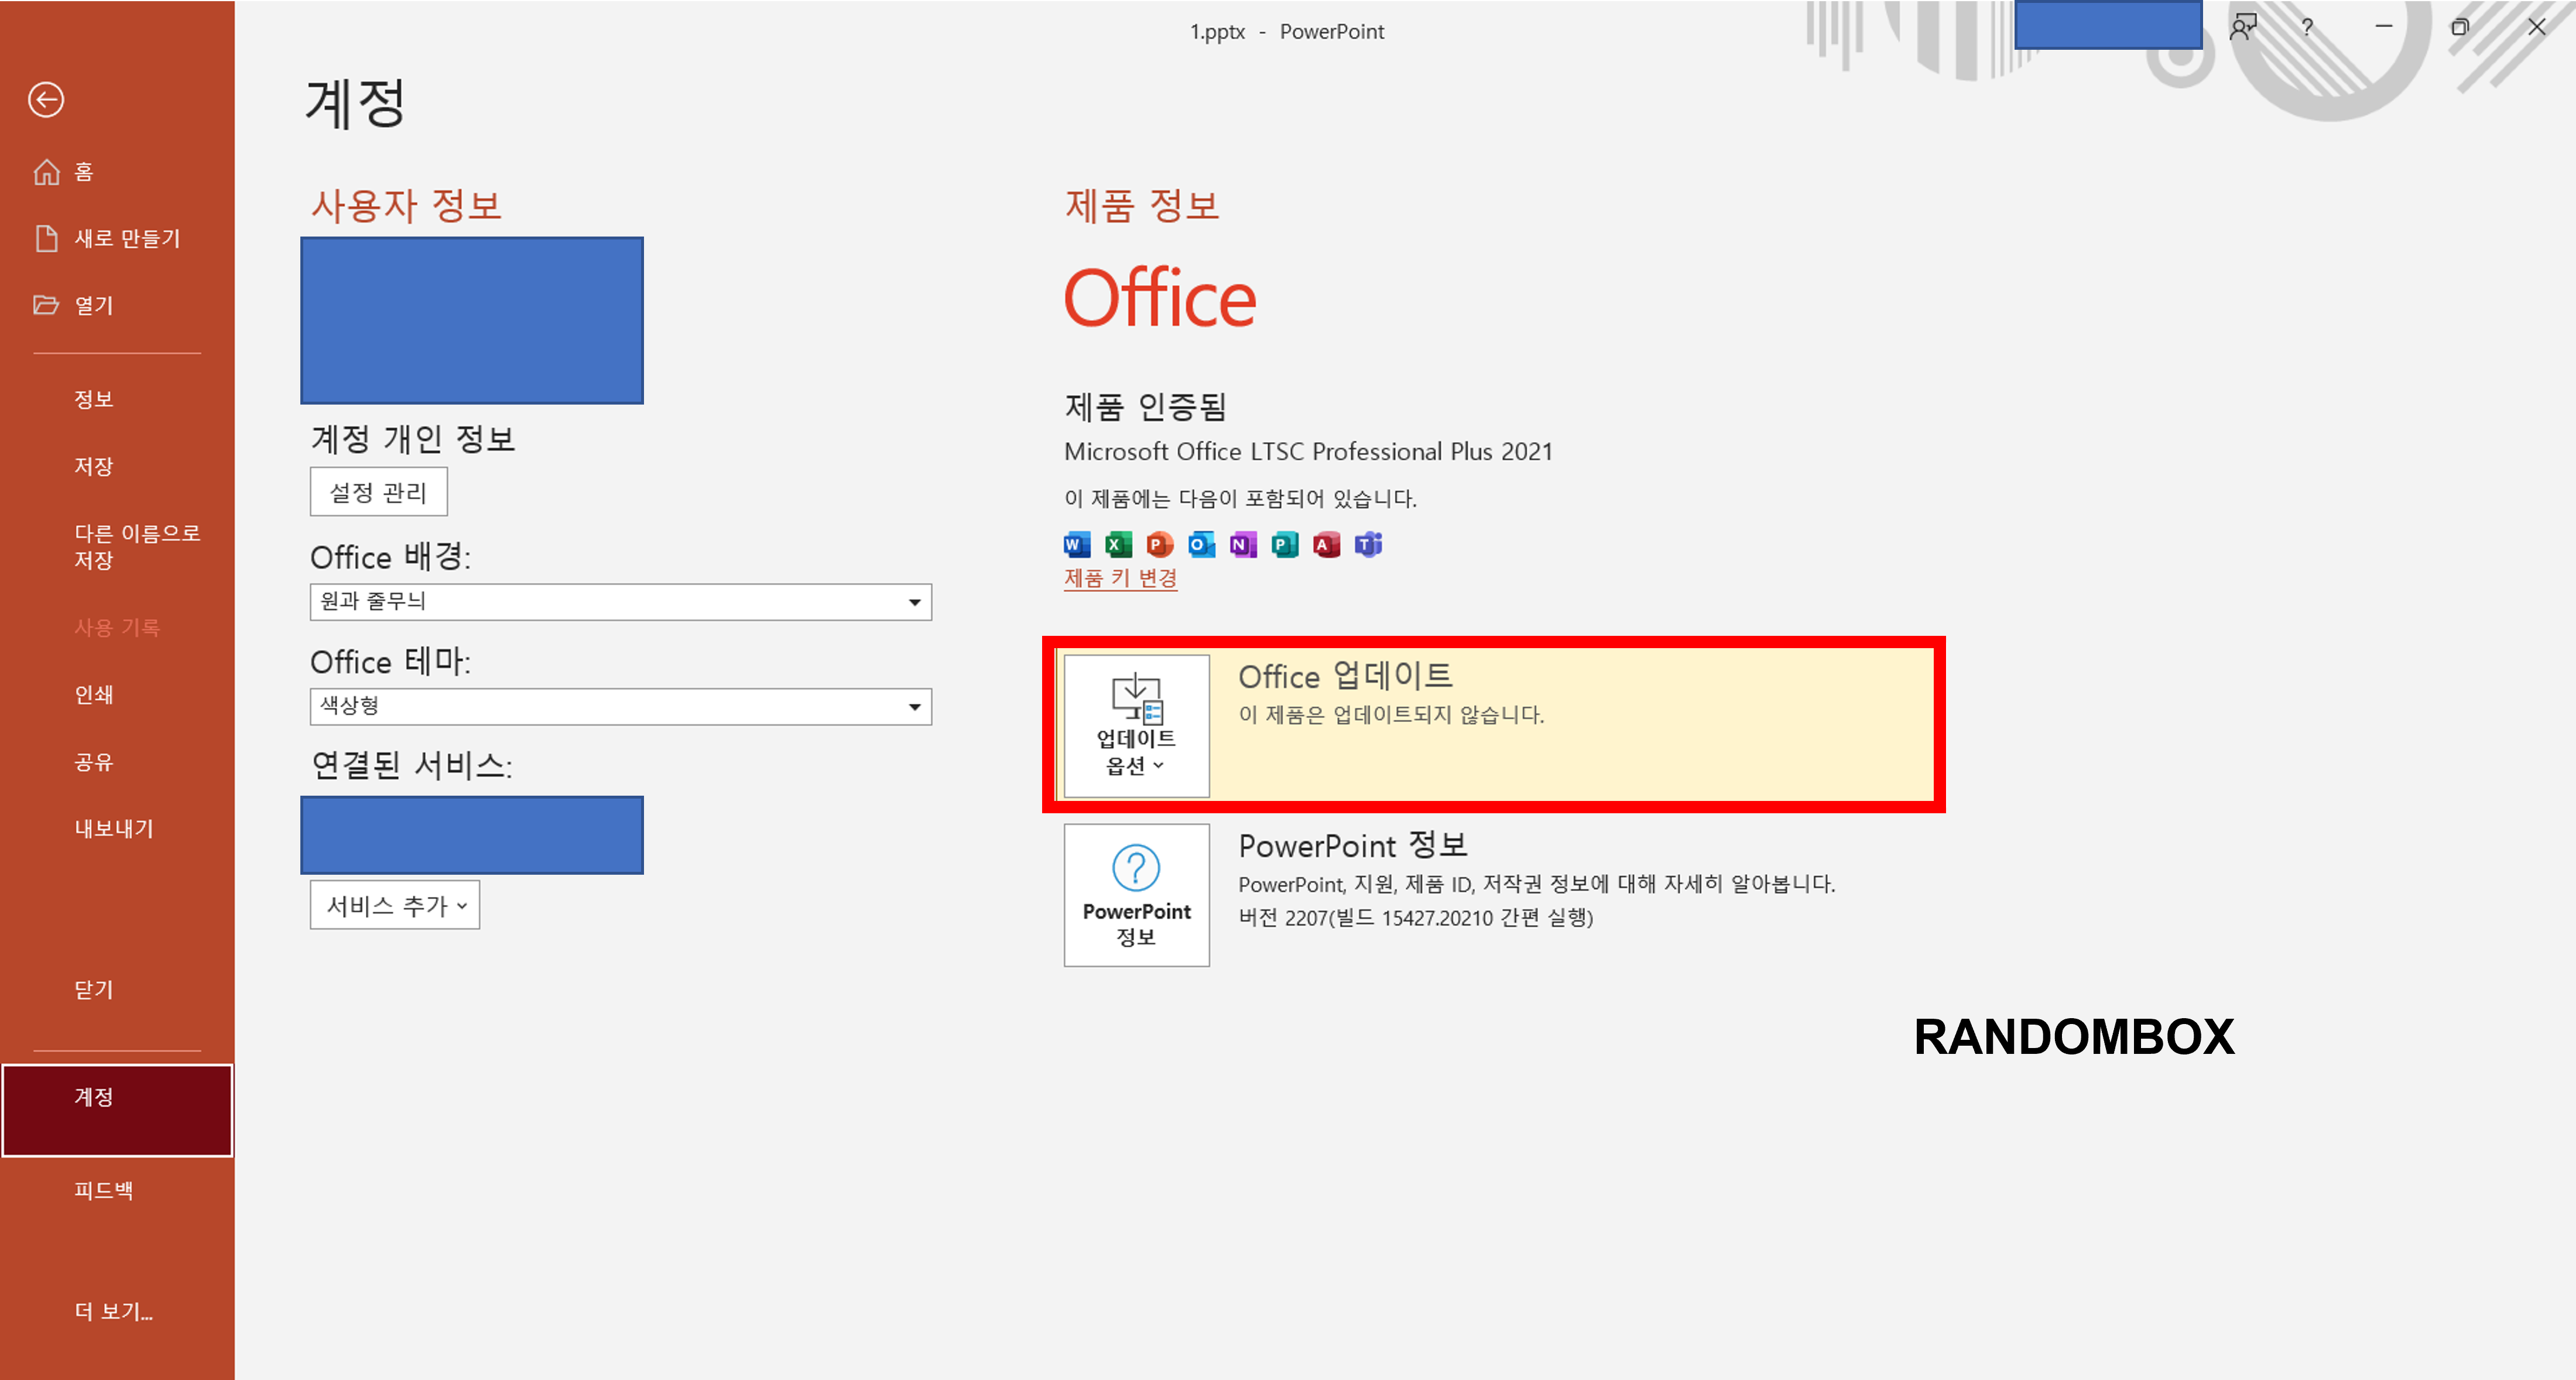The height and width of the screenshot is (1380, 2576).
Task: Click the 설정 관리 button
Action: click(x=378, y=491)
